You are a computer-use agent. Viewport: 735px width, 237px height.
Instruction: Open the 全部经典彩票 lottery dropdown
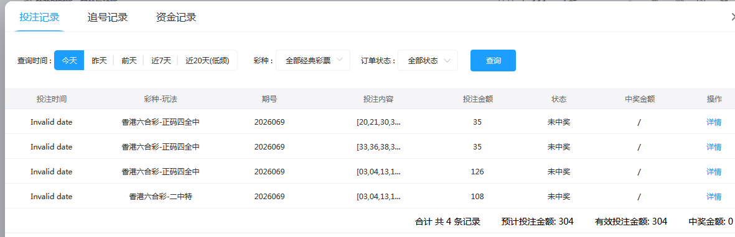click(x=313, y=60)
